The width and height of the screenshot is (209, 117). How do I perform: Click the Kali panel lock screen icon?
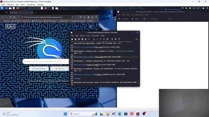(203, 8)
